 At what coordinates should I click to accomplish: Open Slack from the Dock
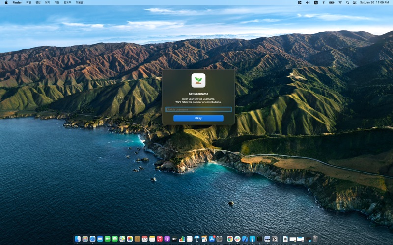pyautogui.click(x=237, y=239)
